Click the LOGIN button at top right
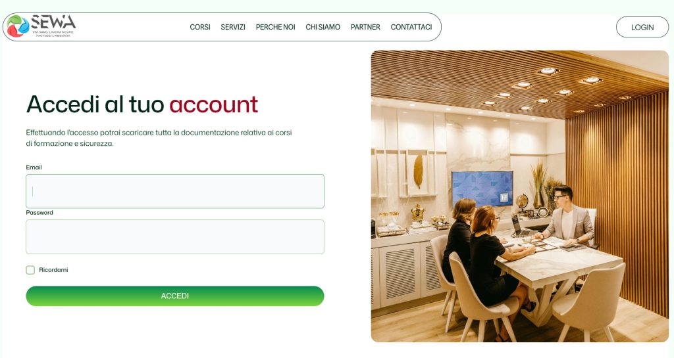The image size is (674, 358). [x=642, y=27]
